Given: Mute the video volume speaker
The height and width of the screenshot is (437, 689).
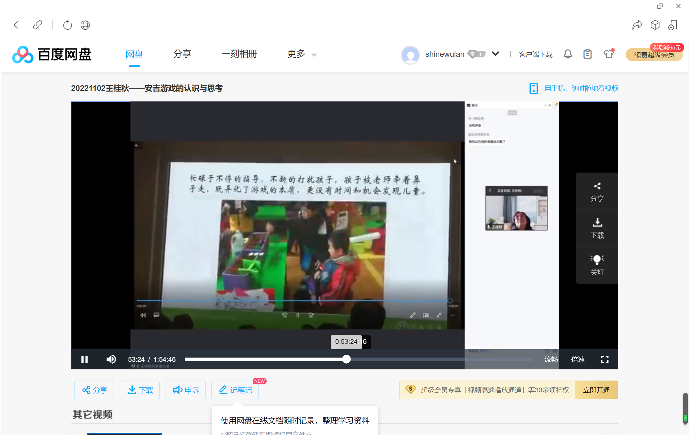Looking at the screenshot, I should (111, 359).
